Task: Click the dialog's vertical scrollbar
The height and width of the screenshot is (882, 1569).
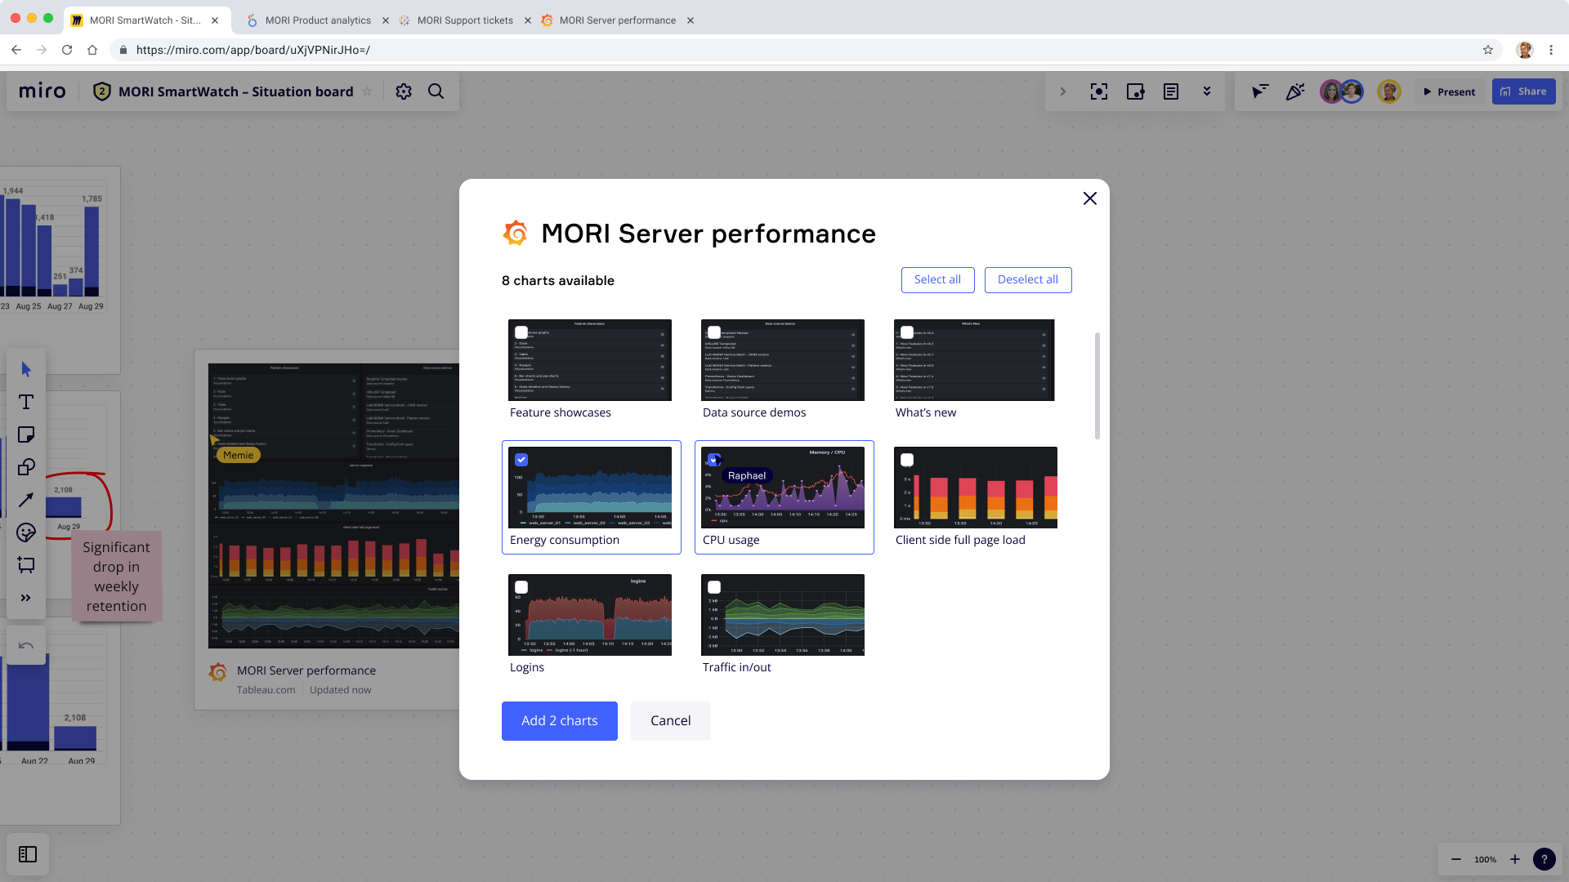Action: (1097, 385)
